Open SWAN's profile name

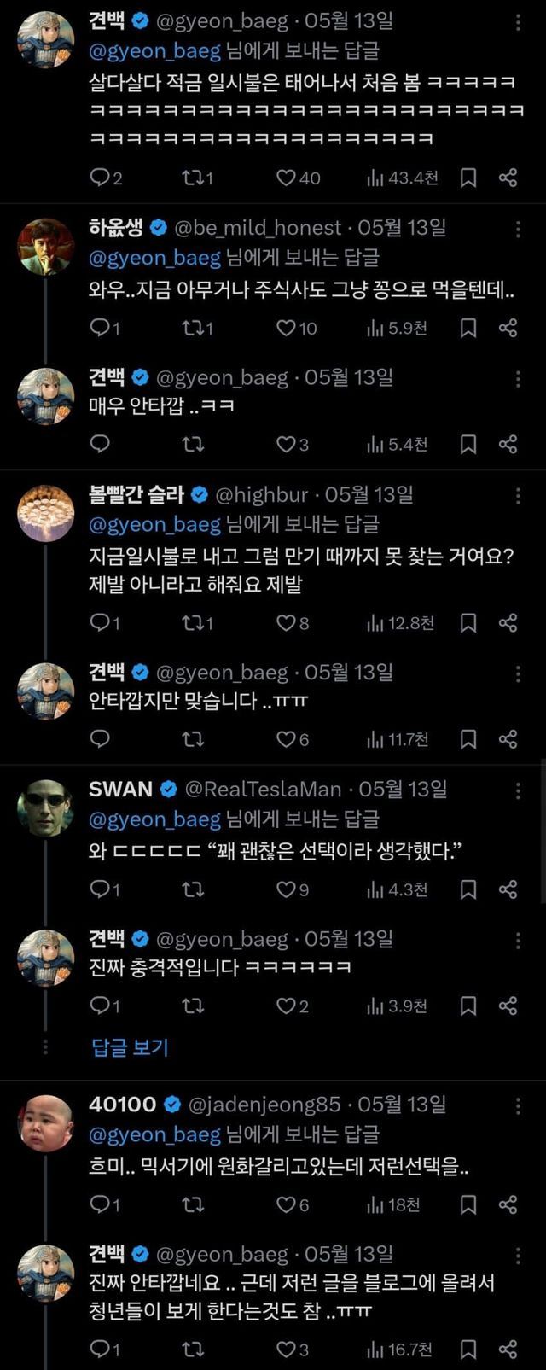coord(121,790)
